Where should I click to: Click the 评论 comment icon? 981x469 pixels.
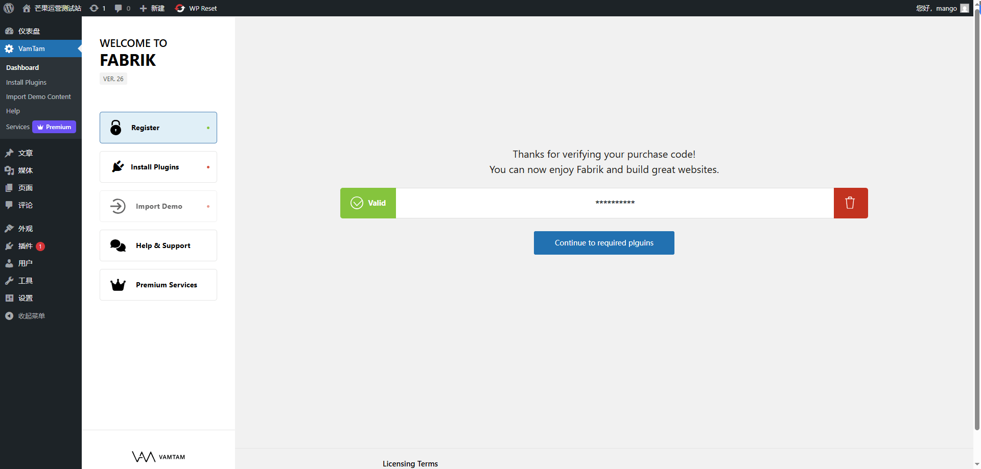click(9, 205)
